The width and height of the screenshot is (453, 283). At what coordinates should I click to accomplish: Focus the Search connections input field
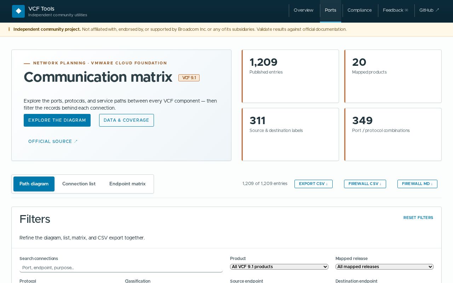pos(121,268)
